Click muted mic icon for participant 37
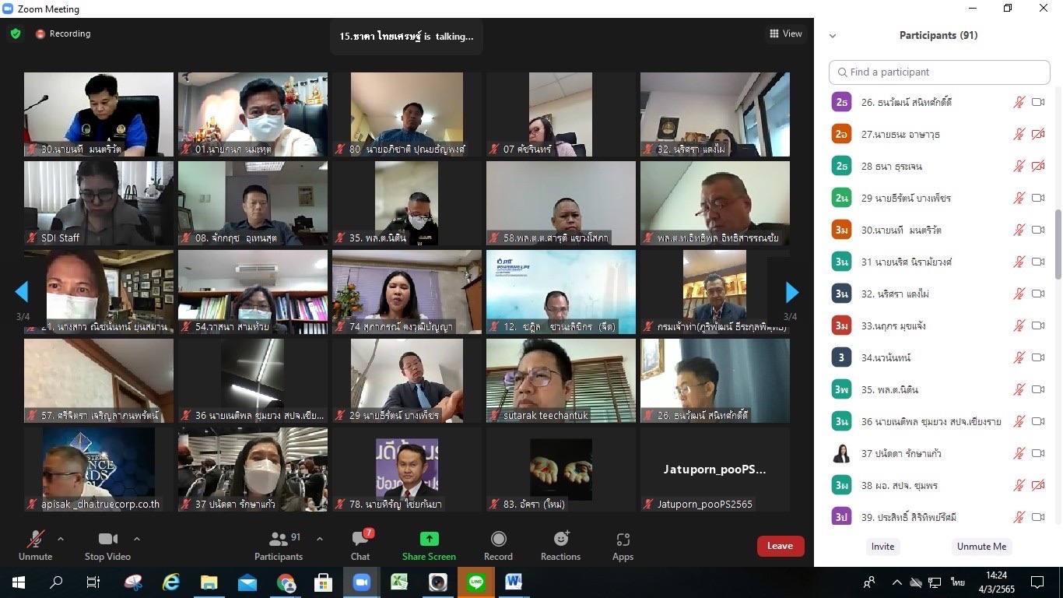1063x598 pixels. (x=1019, y=453)
